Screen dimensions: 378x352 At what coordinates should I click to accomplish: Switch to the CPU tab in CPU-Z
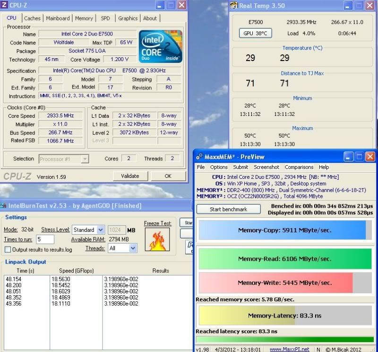[11, 18]
